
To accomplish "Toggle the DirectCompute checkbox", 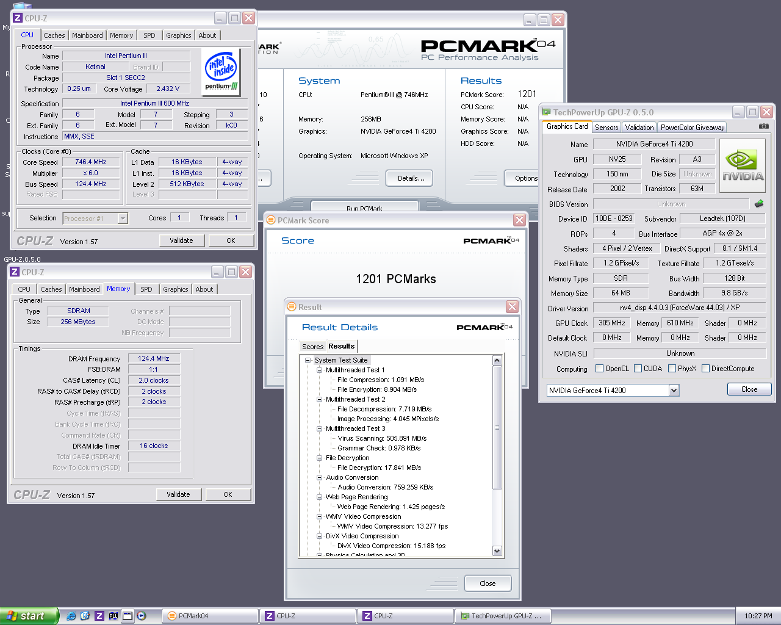I will (x=705, y=368).
